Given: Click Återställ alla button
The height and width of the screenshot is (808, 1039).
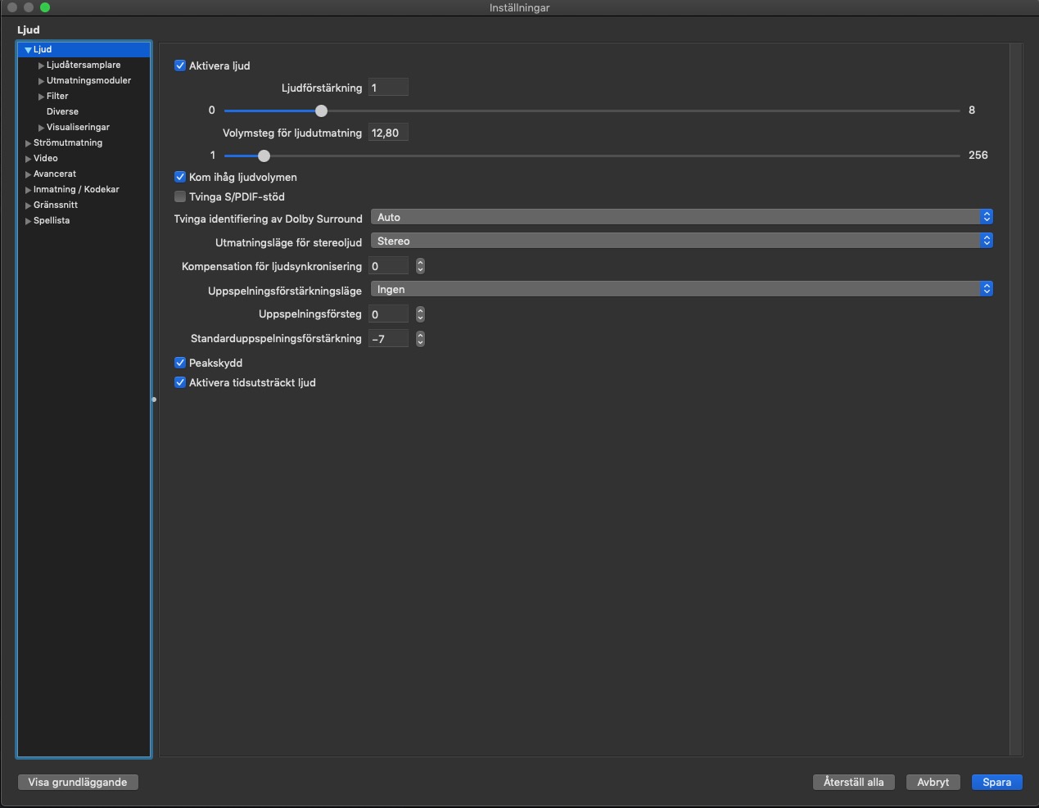Looking at the screenshot, I should pyautogui.click(x=854, y=782).
